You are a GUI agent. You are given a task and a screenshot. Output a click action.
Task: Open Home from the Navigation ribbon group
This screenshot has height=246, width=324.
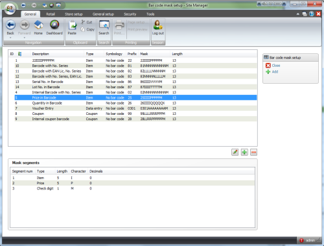[x=38, y=27]
